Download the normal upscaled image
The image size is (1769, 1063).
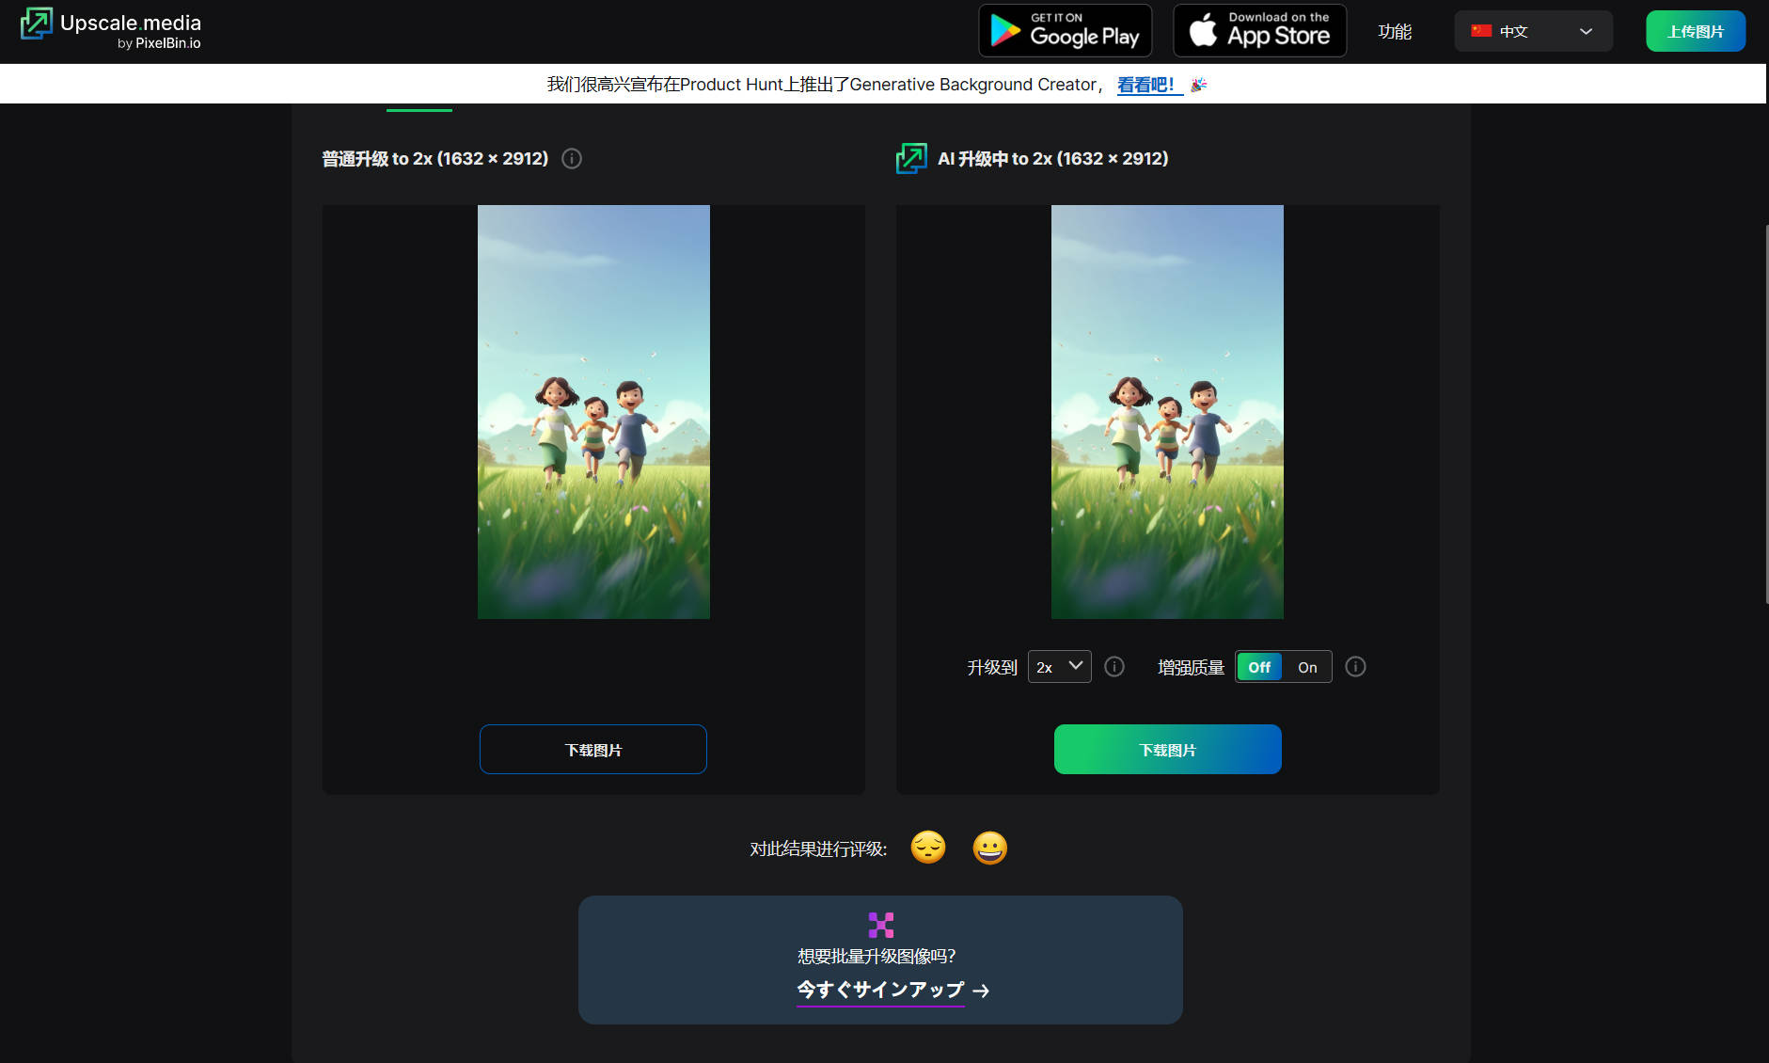point(592,750)
